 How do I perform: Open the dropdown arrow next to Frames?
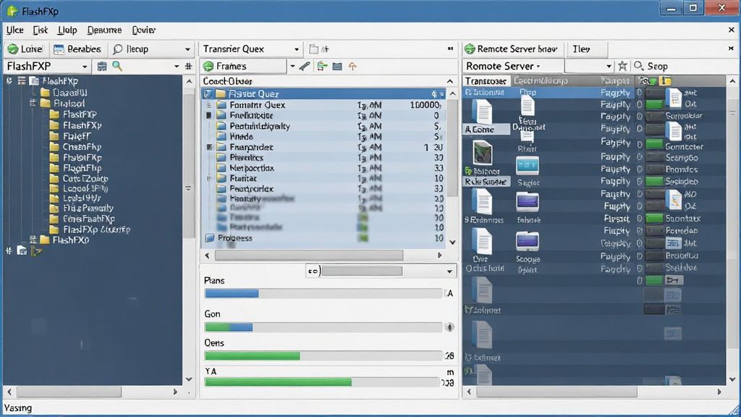coord(292,66)
